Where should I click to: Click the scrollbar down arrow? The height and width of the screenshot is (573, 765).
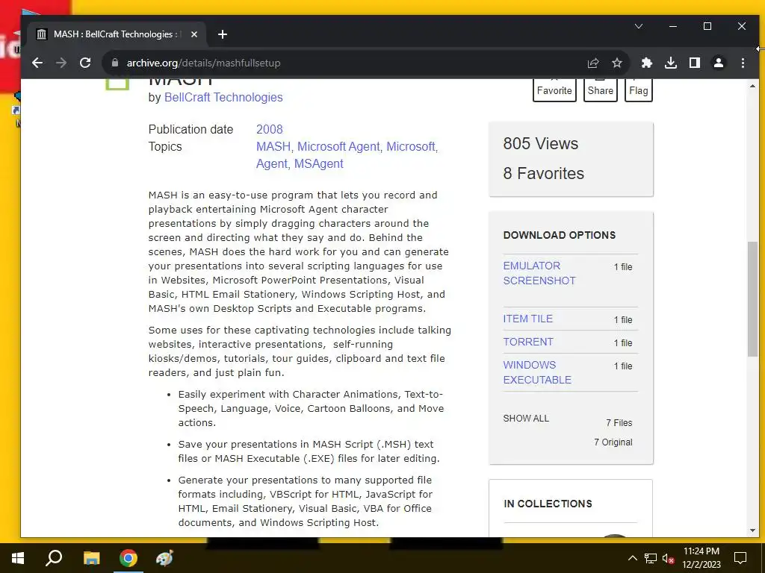point(752,530)
